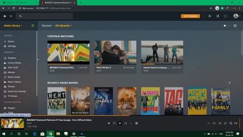The width and height of the screenshot is (243, 137).
Task: Click in the Plex search field
Action: (44, 16)
